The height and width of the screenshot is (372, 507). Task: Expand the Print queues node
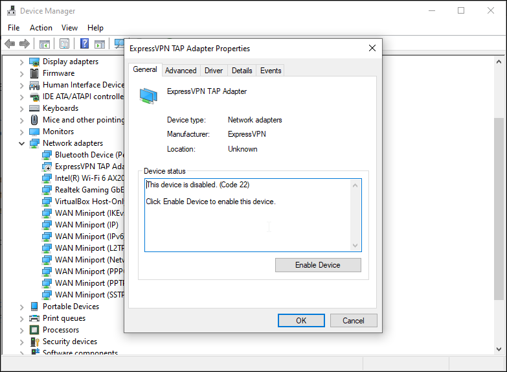pos(21,318)
